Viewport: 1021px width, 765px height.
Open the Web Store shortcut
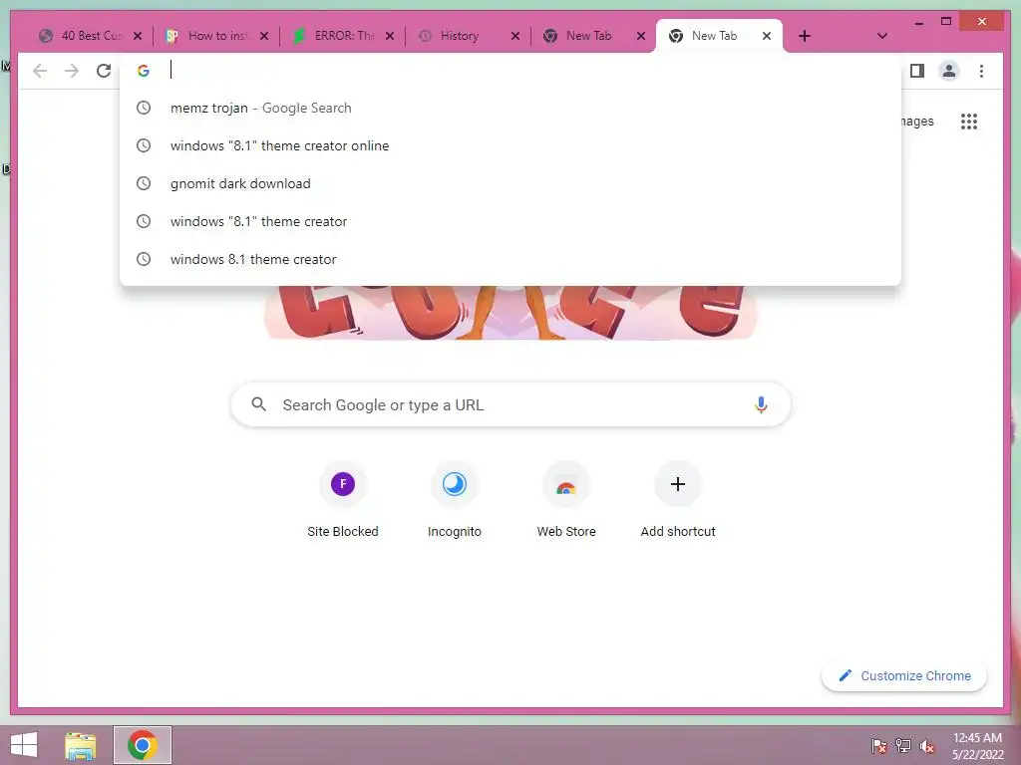coord(566,500)
